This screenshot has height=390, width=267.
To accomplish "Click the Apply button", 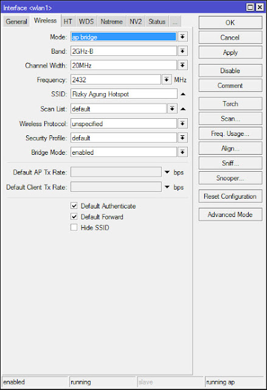I will (231, 52).
